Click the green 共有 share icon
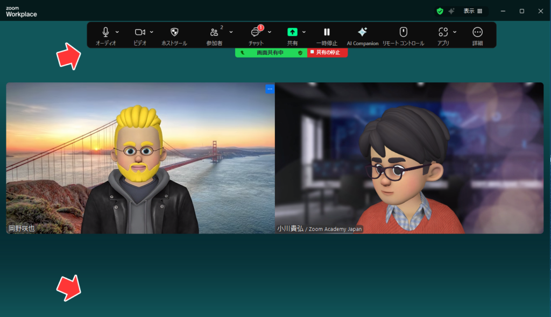551x317 pixels. (x=292, y=32)
